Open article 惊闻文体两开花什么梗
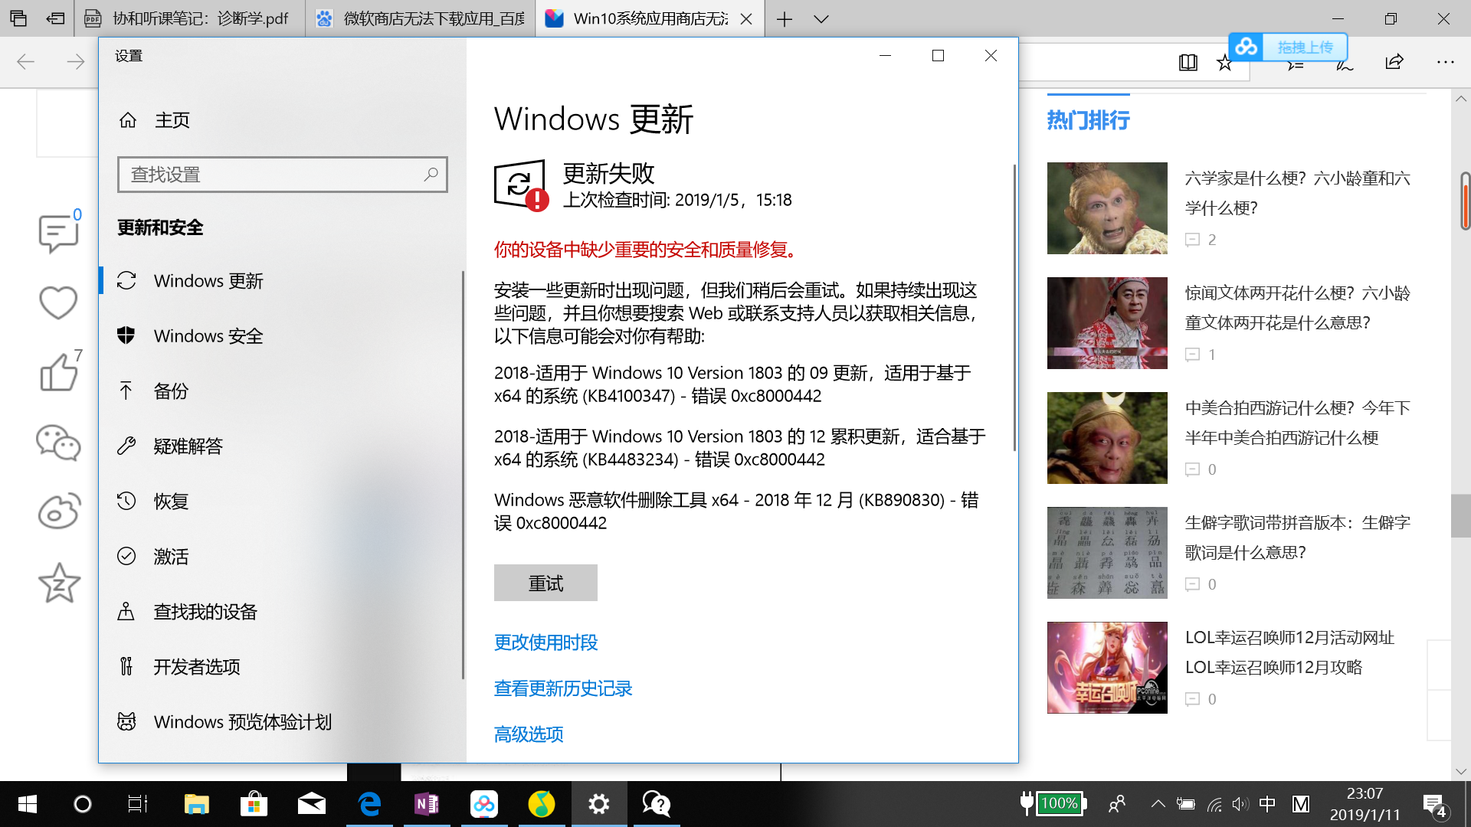 pos(1297,308)
